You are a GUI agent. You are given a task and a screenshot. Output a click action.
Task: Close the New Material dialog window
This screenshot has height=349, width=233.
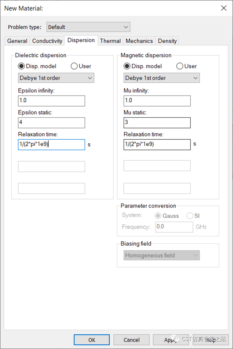(224, 8)
